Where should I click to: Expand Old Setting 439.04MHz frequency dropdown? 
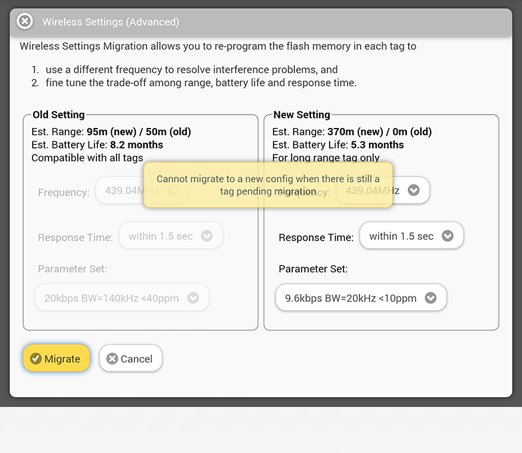[120, 190]
